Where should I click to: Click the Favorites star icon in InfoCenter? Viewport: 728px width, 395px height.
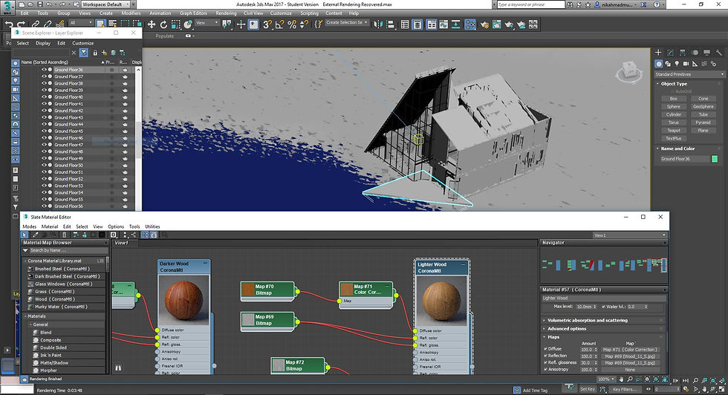point(588,4)
